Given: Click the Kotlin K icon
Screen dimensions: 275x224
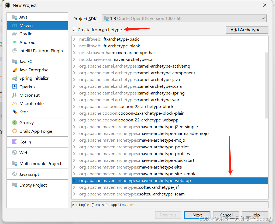Looking at the screenshot, I should point(15,142).
